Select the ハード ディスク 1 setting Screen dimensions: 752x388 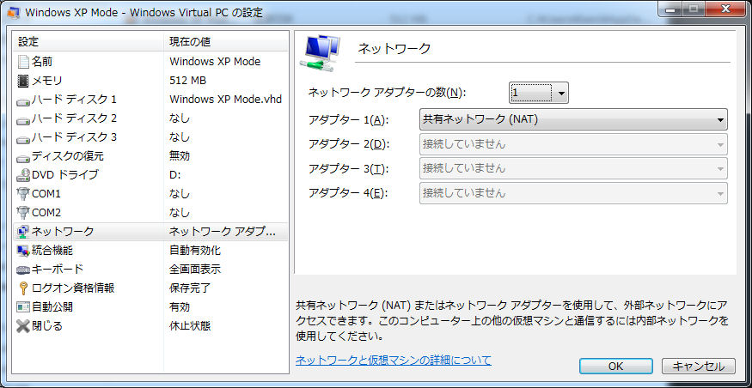pyautogui.click(x=150, y=100)
